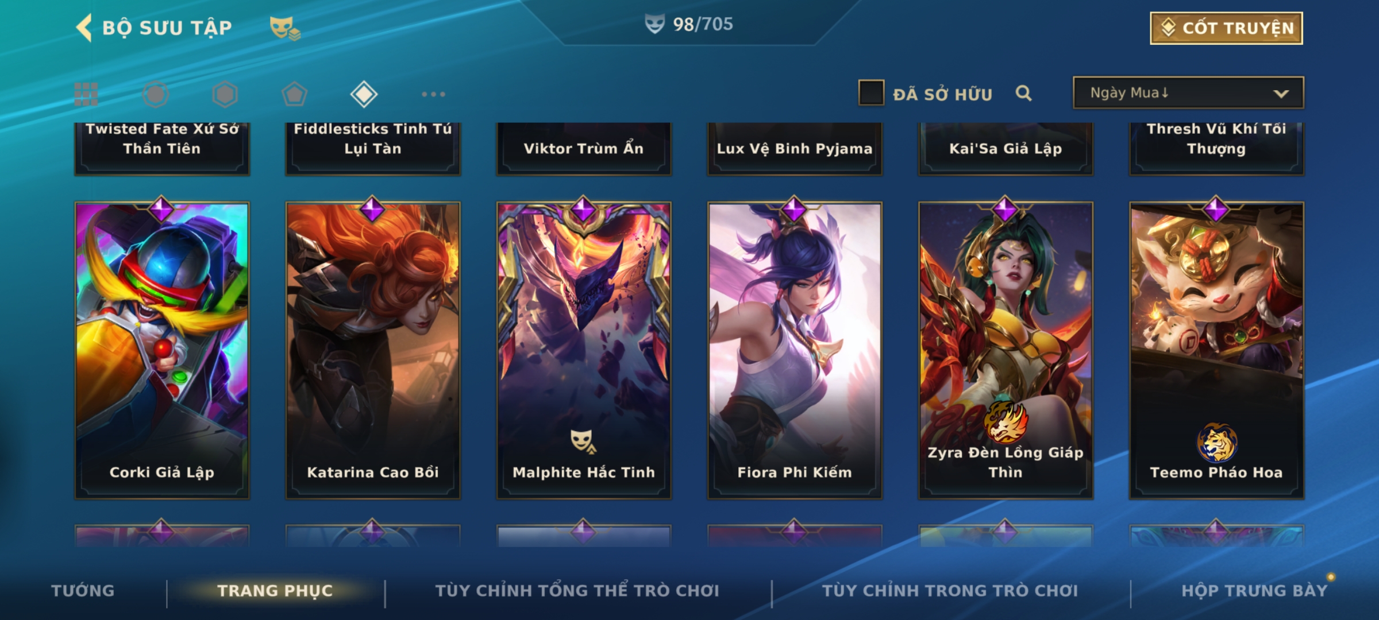Select the Teemo Pháo Hoa skin card
The image size is (1379, 620).
(x=1216, y=350)
